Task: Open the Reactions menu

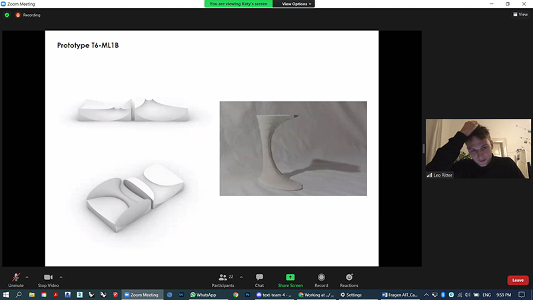Action: (349, 280)
